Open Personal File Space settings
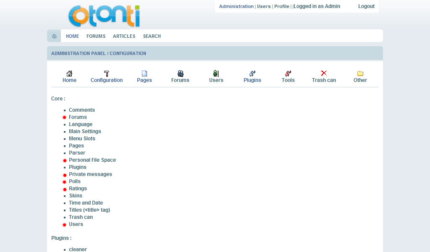The image size is (430, 252). pyautogui.click(x=92, y=160)
